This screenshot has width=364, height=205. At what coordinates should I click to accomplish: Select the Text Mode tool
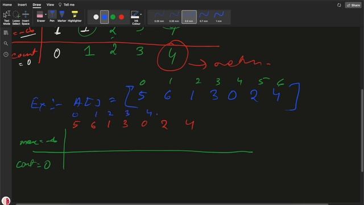click(x=6, y=18)
